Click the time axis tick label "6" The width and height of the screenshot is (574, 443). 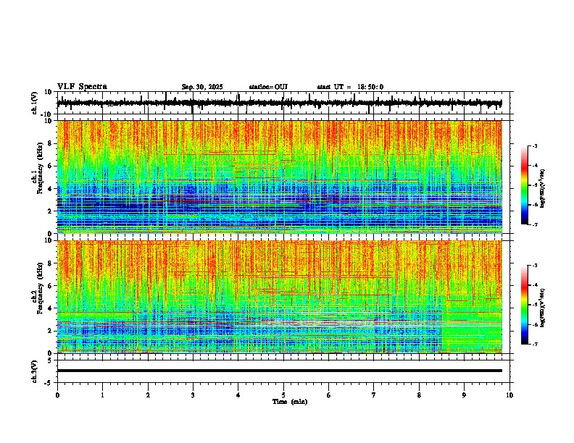point(328,395)
